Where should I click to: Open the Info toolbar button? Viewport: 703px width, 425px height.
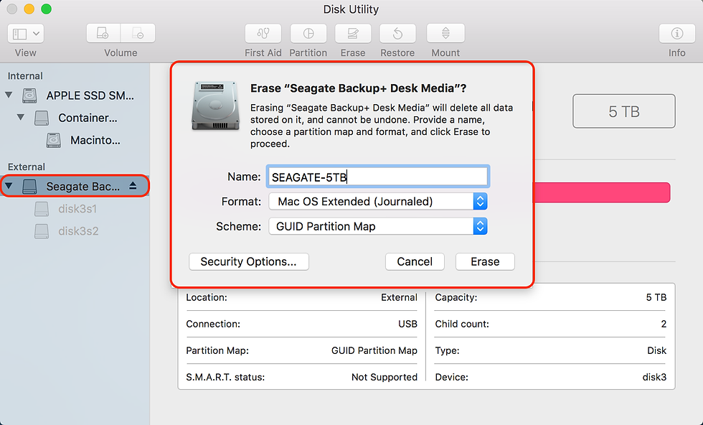(x=677, y=34)
